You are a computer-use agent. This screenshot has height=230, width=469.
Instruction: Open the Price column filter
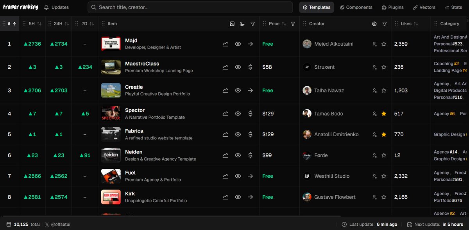(x=293, y=24)
